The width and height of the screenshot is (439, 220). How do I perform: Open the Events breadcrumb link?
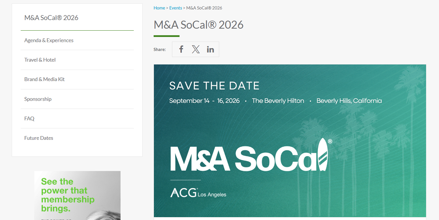click(x=175, y=8)
